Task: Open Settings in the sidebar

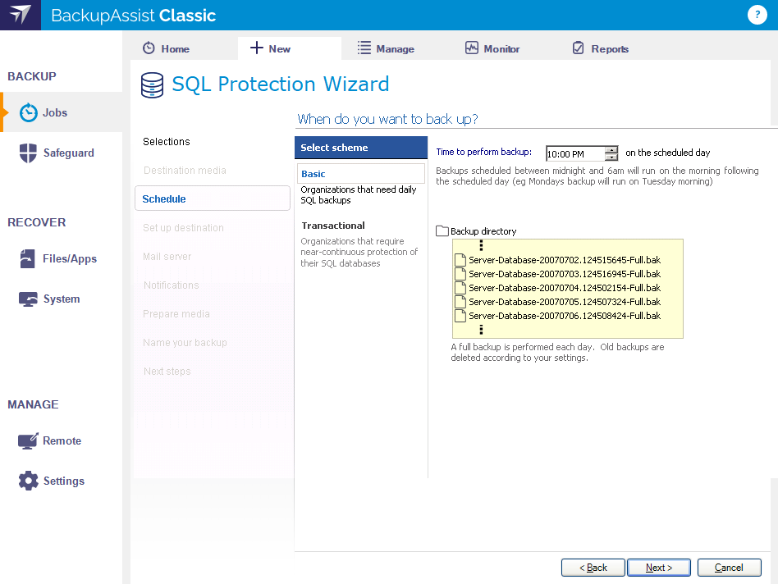Action: point(62,481)
